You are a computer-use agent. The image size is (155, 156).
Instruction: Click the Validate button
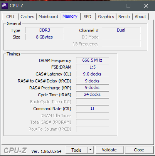(x=110, y=150)
